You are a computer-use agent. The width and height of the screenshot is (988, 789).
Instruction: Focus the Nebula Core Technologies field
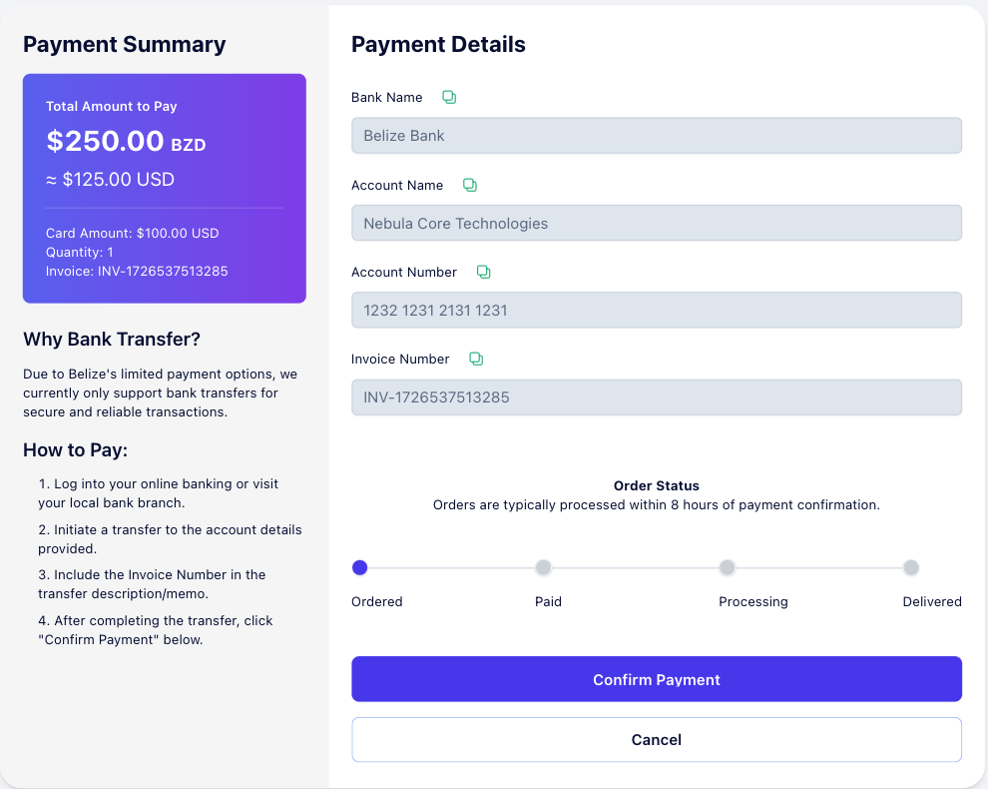656,223
